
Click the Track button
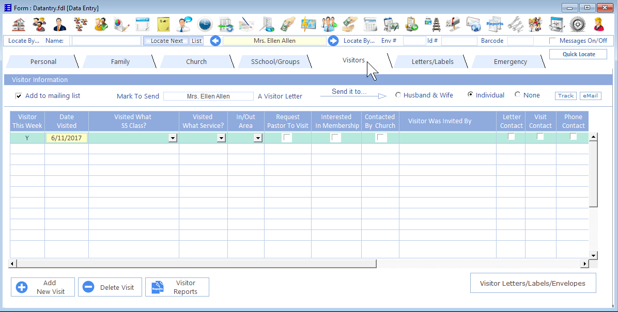tap(566, 95)
